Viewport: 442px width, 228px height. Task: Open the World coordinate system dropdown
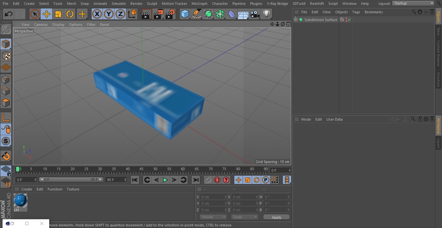(x=213, y=217)
